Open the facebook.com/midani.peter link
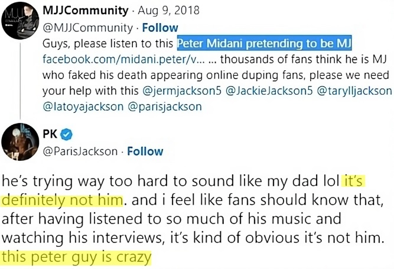Screen dimensions: 394x269 [123, 59]
